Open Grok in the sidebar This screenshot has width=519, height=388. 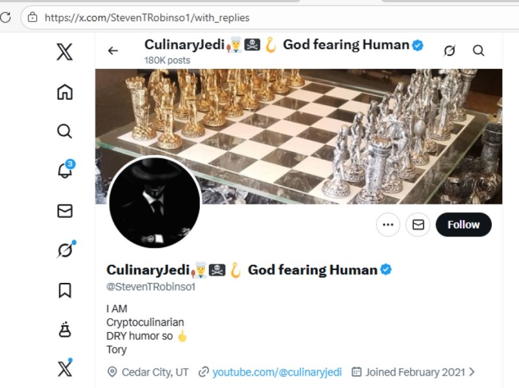point(64,250)
